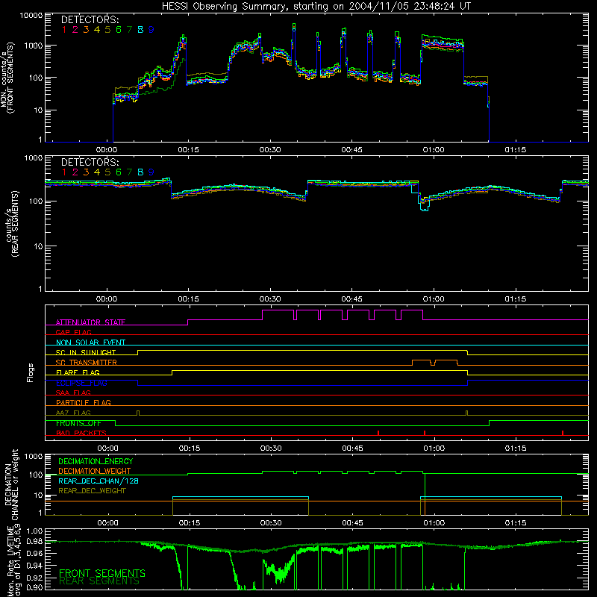This screenshot has width=597, height=597.
Task: Click 01:00 tick under rear segments plot
Action: [434, 299]
